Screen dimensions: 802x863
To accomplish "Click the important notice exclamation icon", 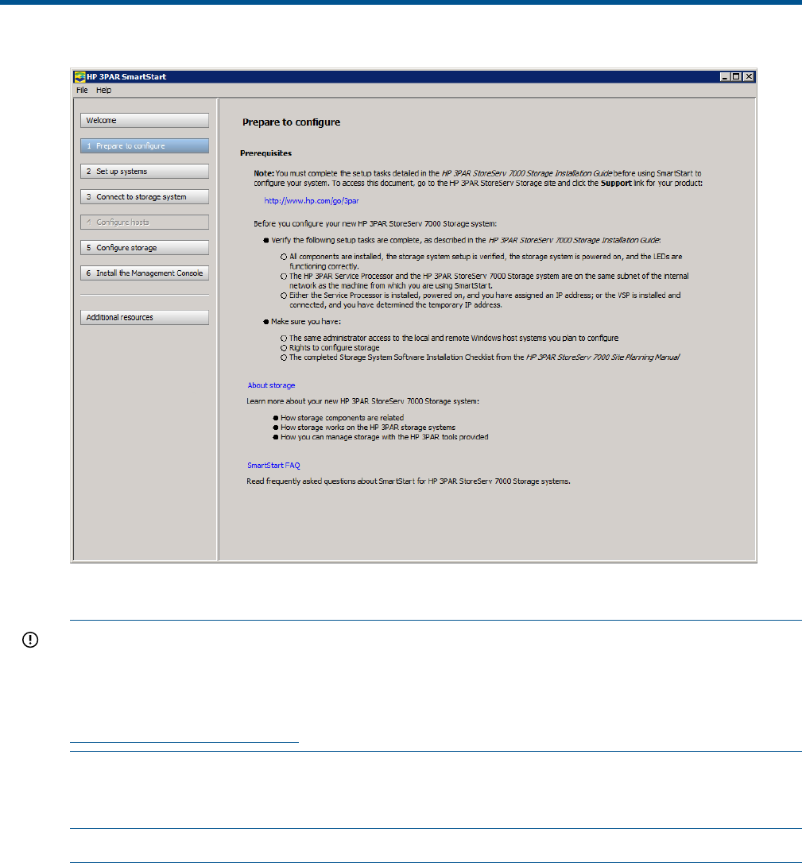I will point(30,640).
